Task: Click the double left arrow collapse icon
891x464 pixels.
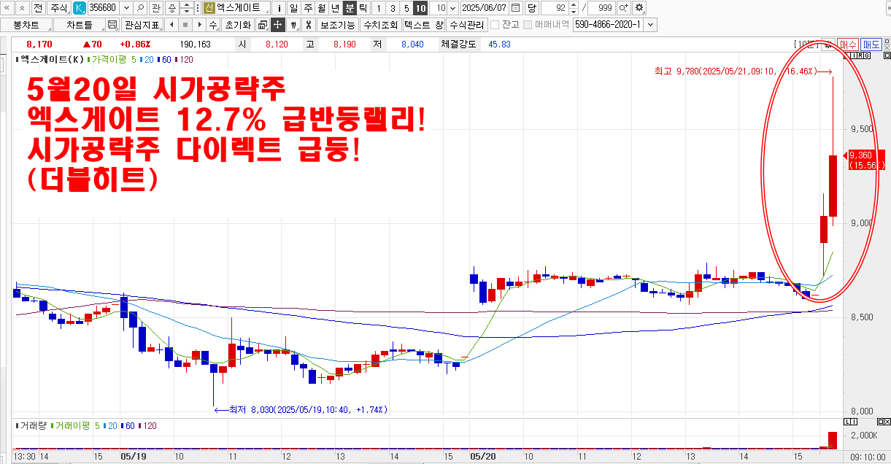Action: coord(7,8)
